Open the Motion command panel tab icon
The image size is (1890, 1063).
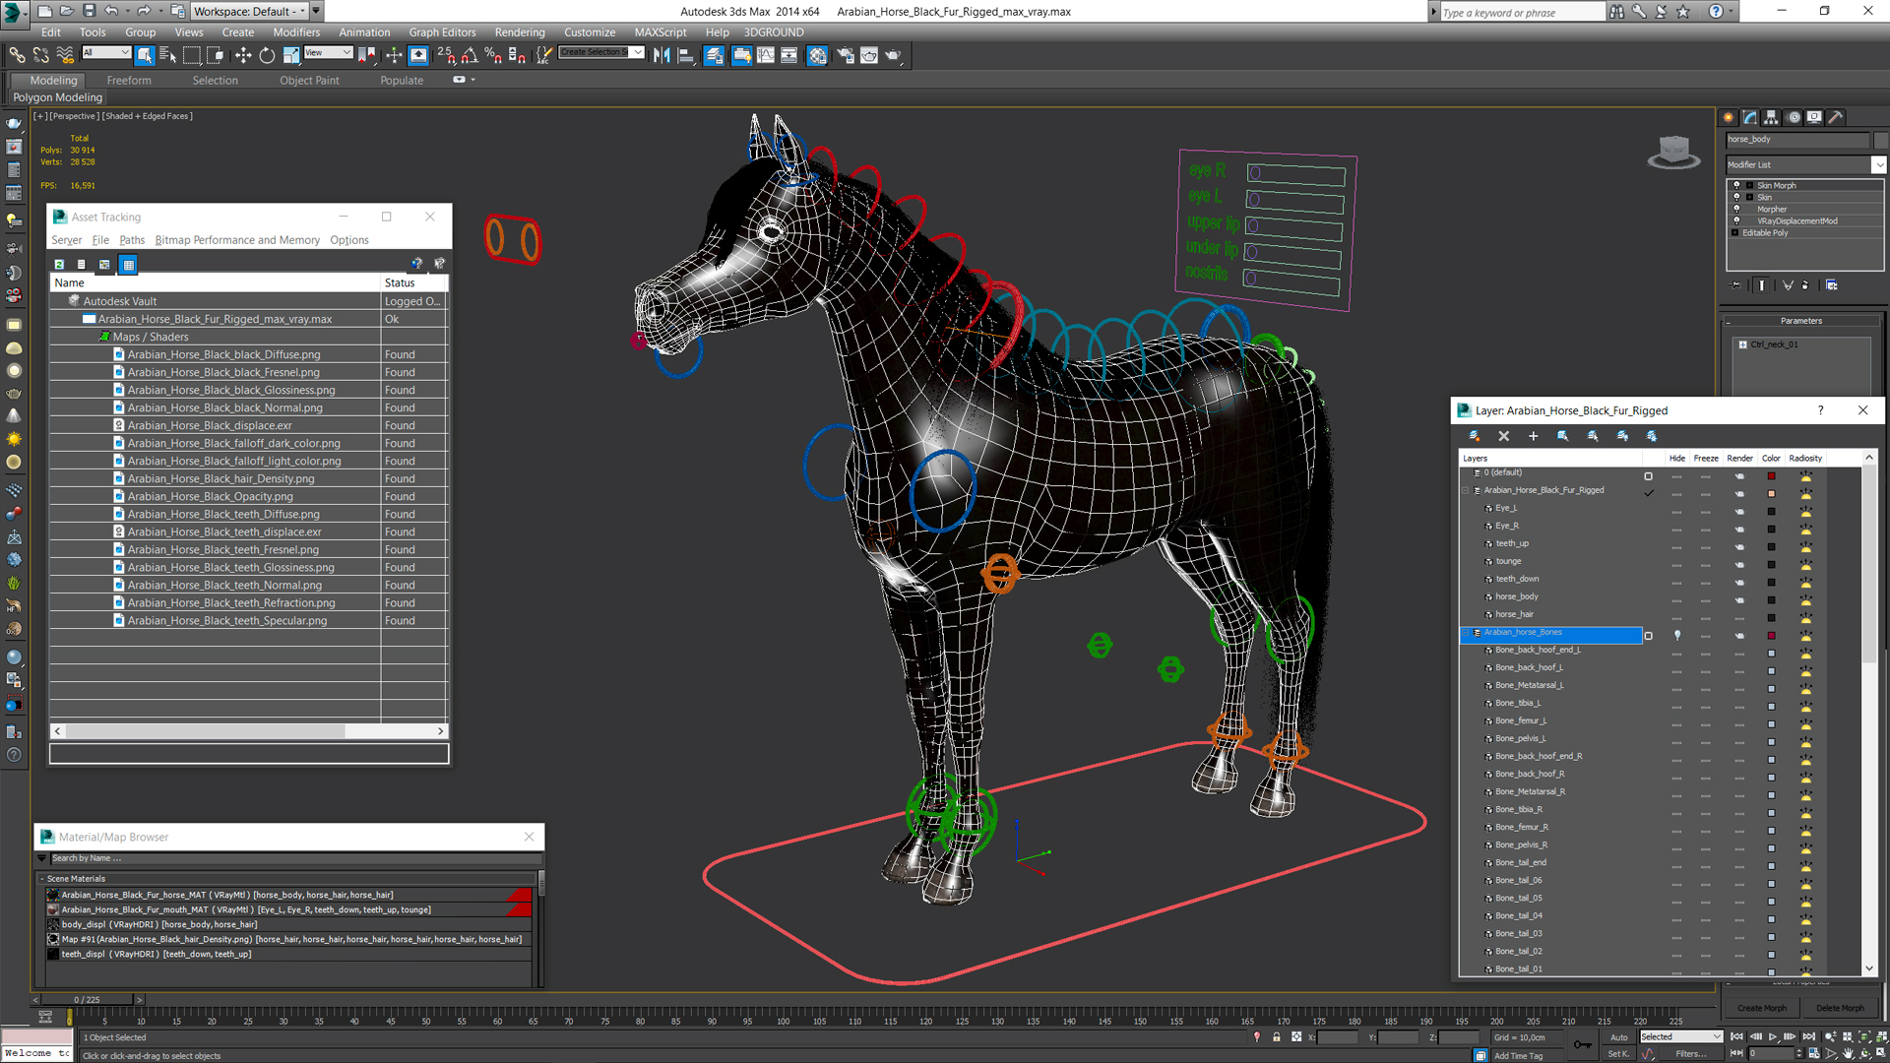click(1794, 117)
